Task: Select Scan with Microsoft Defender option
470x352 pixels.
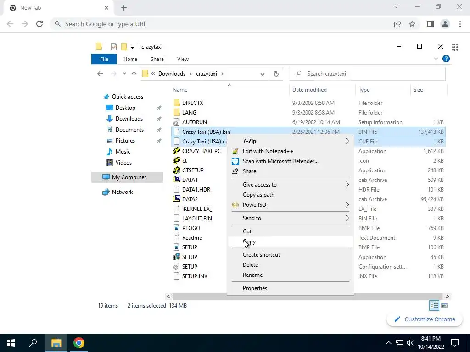Action: point(291,161)
